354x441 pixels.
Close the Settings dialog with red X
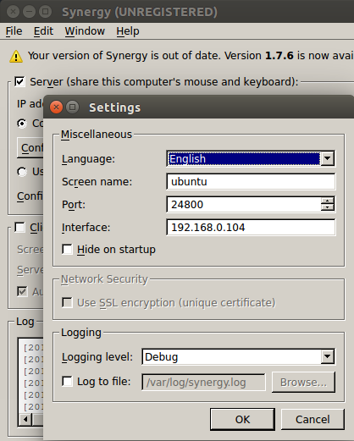point(56,107)
